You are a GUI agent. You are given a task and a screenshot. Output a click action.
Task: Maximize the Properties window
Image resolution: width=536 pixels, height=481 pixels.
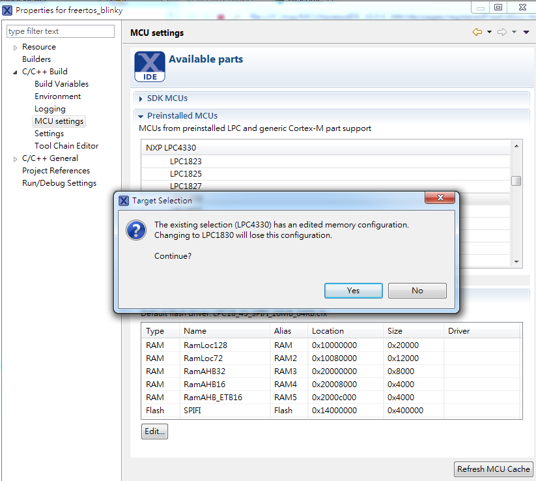tap(498, 7)
